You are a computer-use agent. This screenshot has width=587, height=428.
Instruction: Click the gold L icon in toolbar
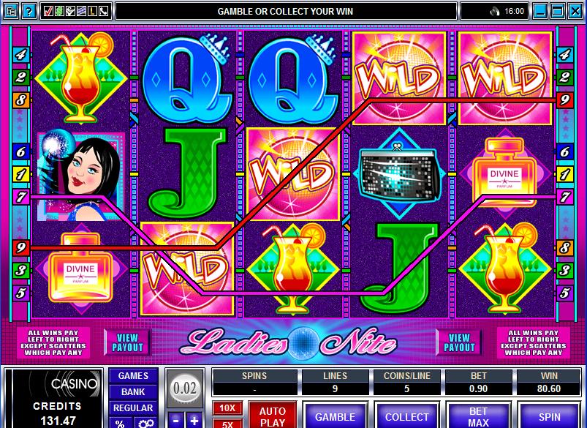click(x=92, y=11)
